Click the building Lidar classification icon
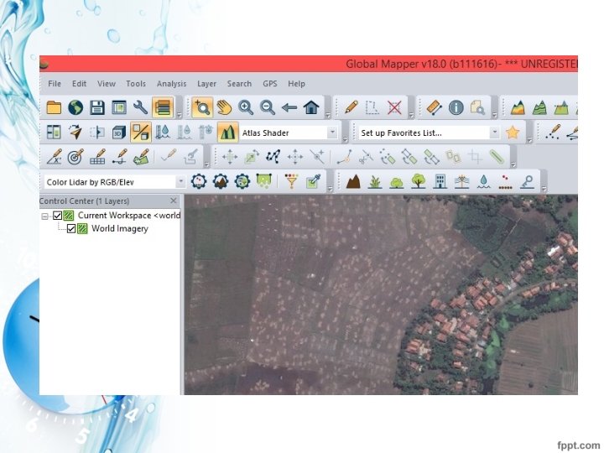The image size is (604, 453). click(x=440, y=181)
